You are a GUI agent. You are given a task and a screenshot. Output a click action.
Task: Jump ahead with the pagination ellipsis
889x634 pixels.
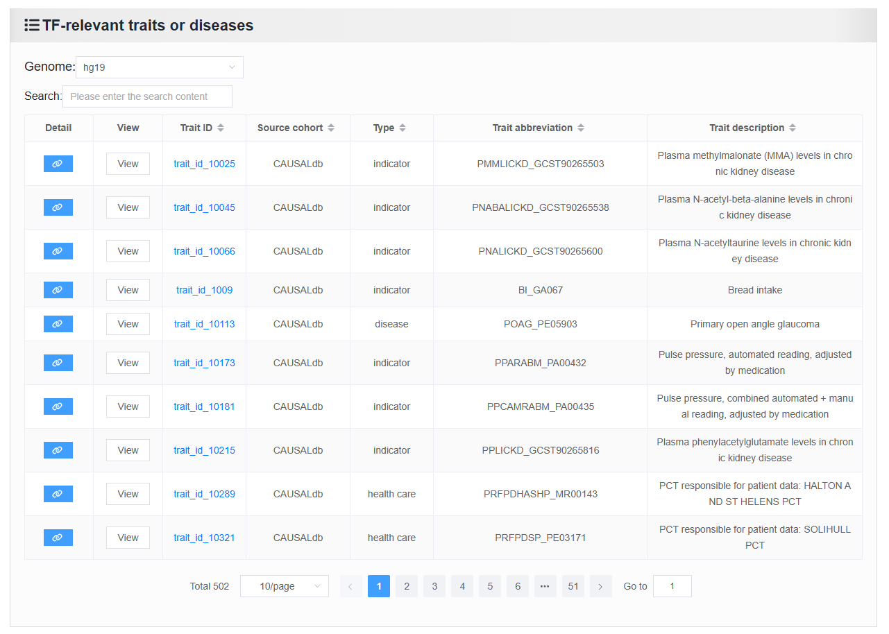point(545,586)
